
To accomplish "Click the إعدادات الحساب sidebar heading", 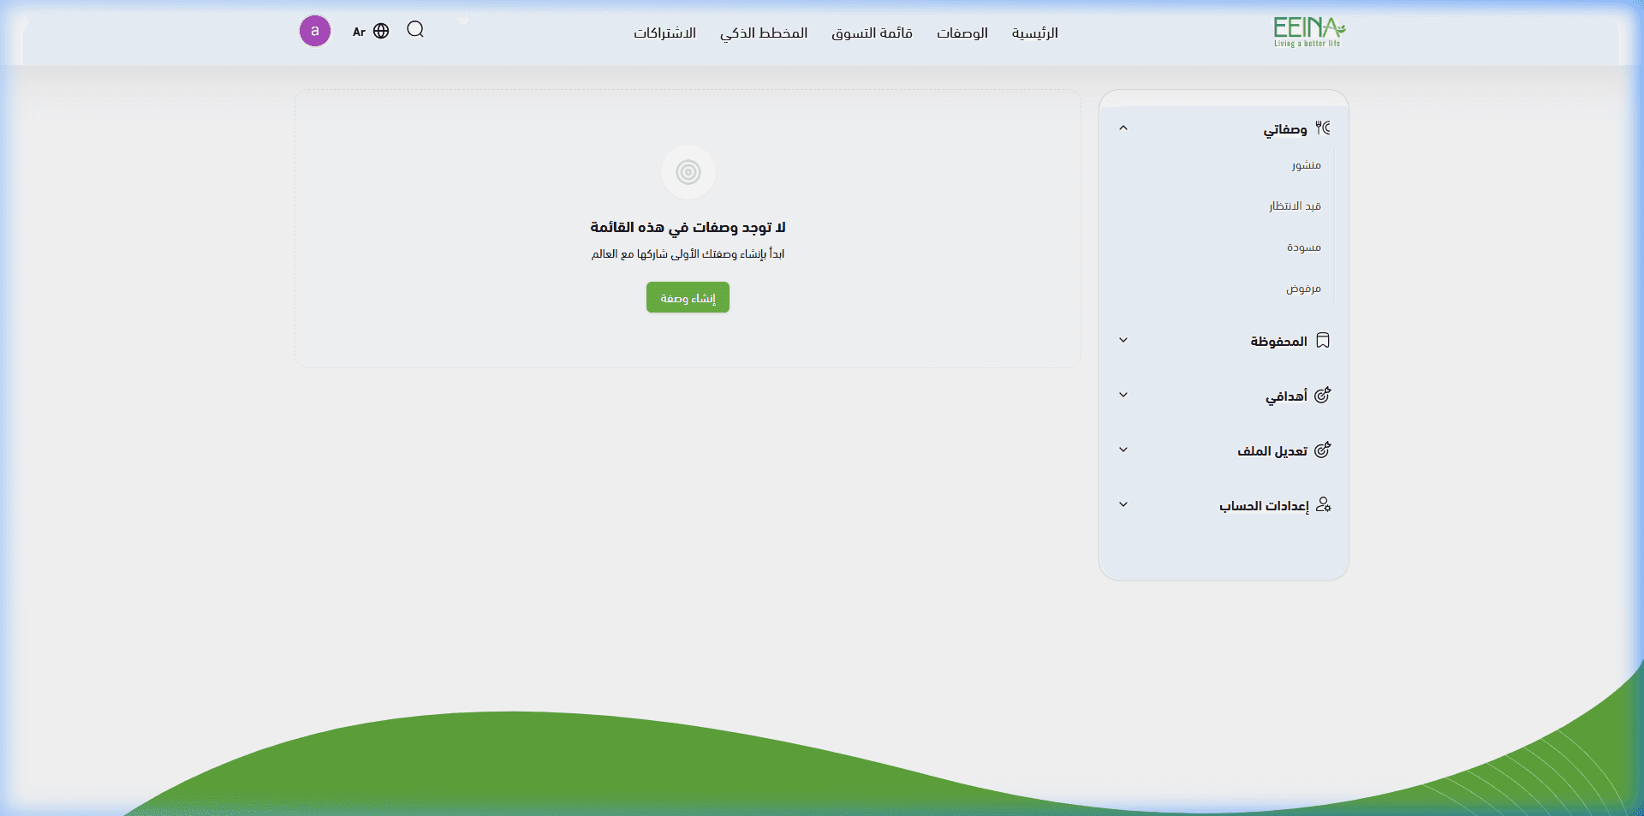I will (x=1264, y=506).
